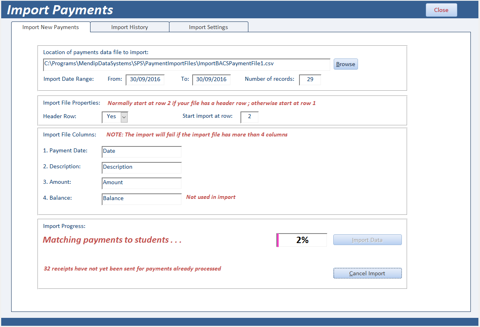
Task: Click the From date field
Action: (x=145, y=80)
